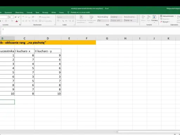The height and width of the screenshot is (135, 180).
Task: Open the font name dropdown arrow
Action: pyautogui.click(x=7, y=17)
